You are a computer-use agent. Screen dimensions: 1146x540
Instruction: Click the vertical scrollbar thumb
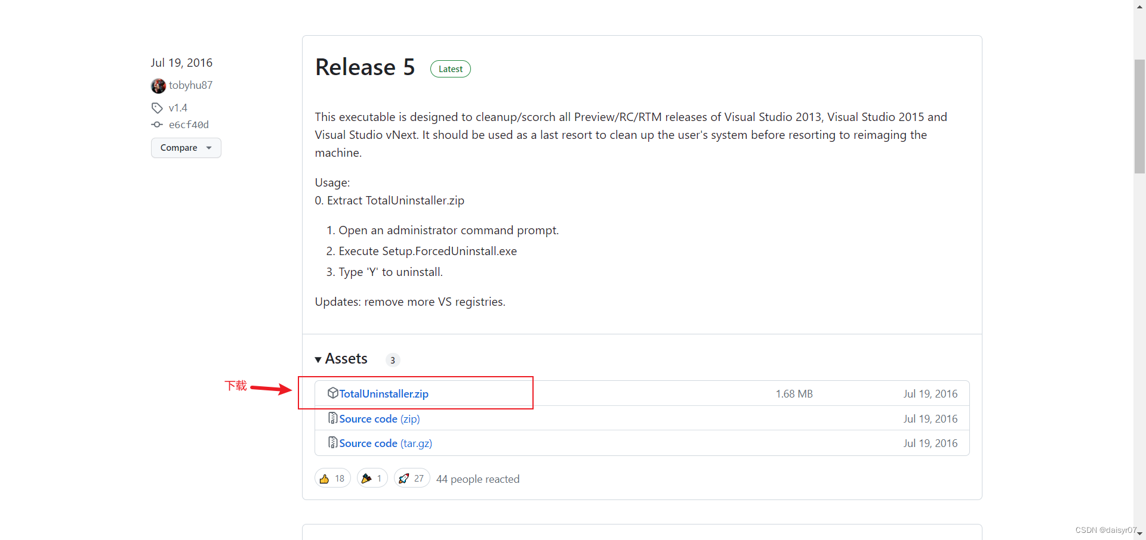coord(1139,116)
